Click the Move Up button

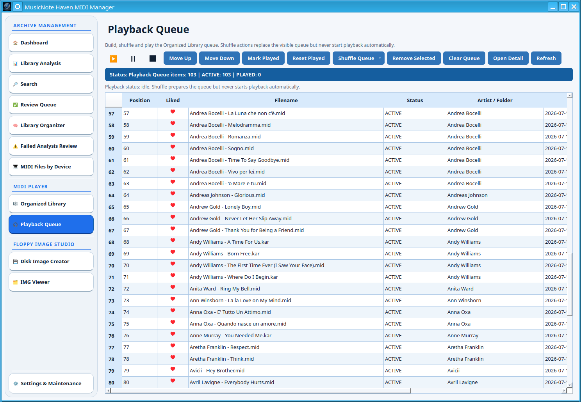pos(180,58)
